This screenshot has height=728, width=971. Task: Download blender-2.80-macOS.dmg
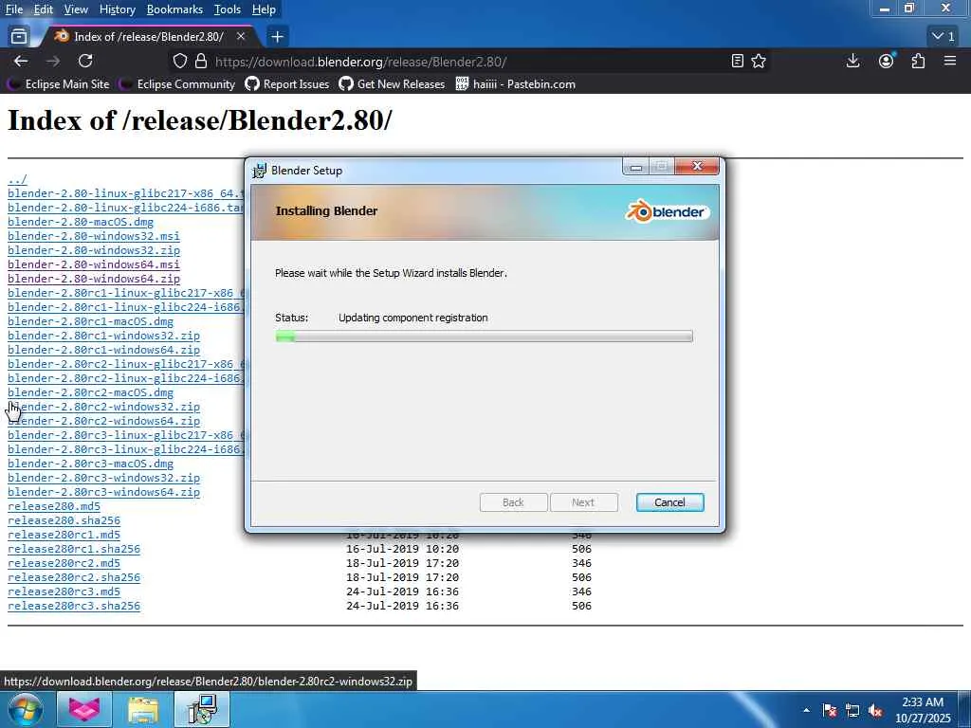click(81, 222)
